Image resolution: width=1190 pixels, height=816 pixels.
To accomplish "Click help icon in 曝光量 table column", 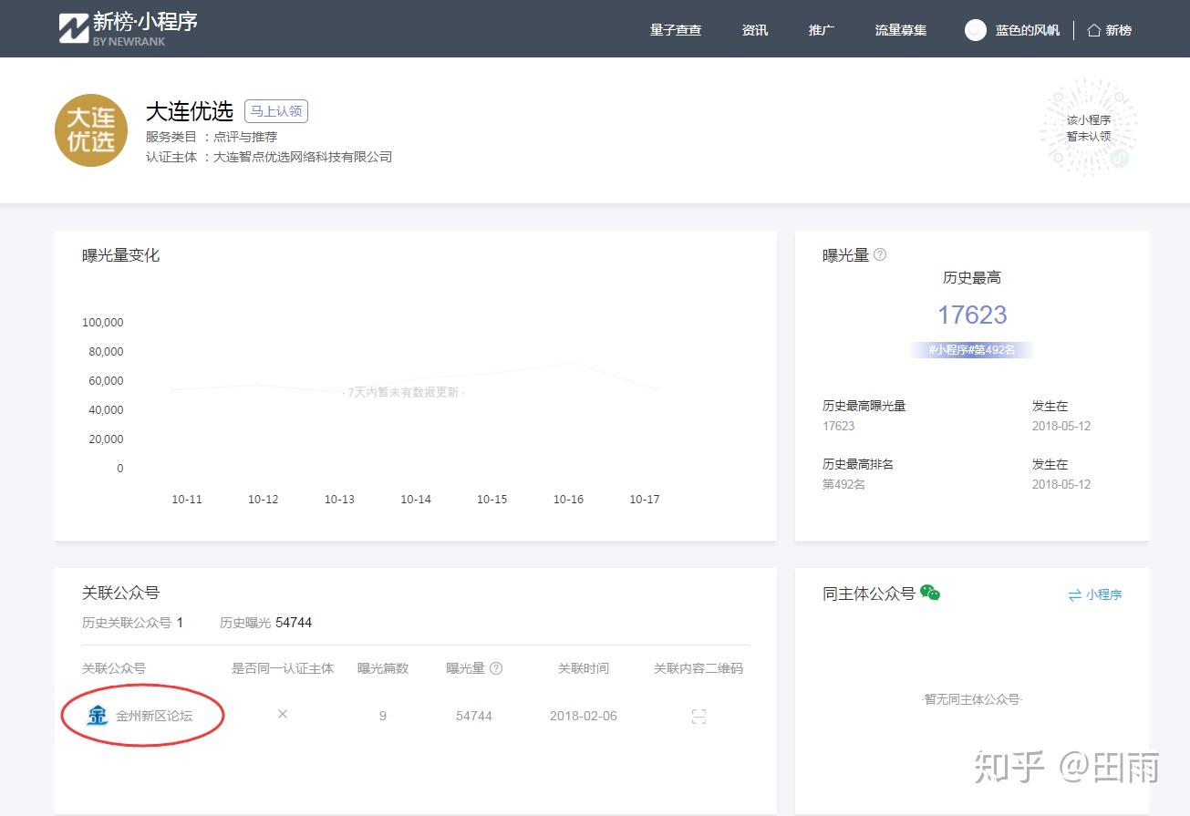I will click(x=496, y=668).
